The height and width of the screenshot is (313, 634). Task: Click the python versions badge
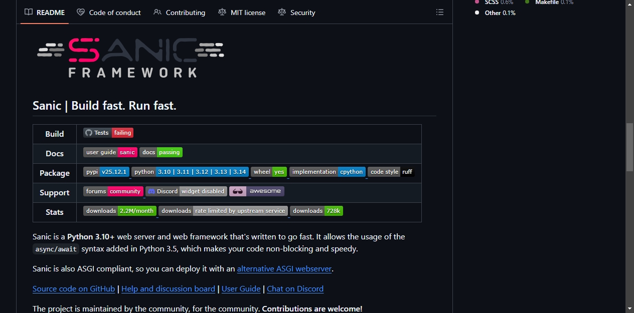coord(190,172)
